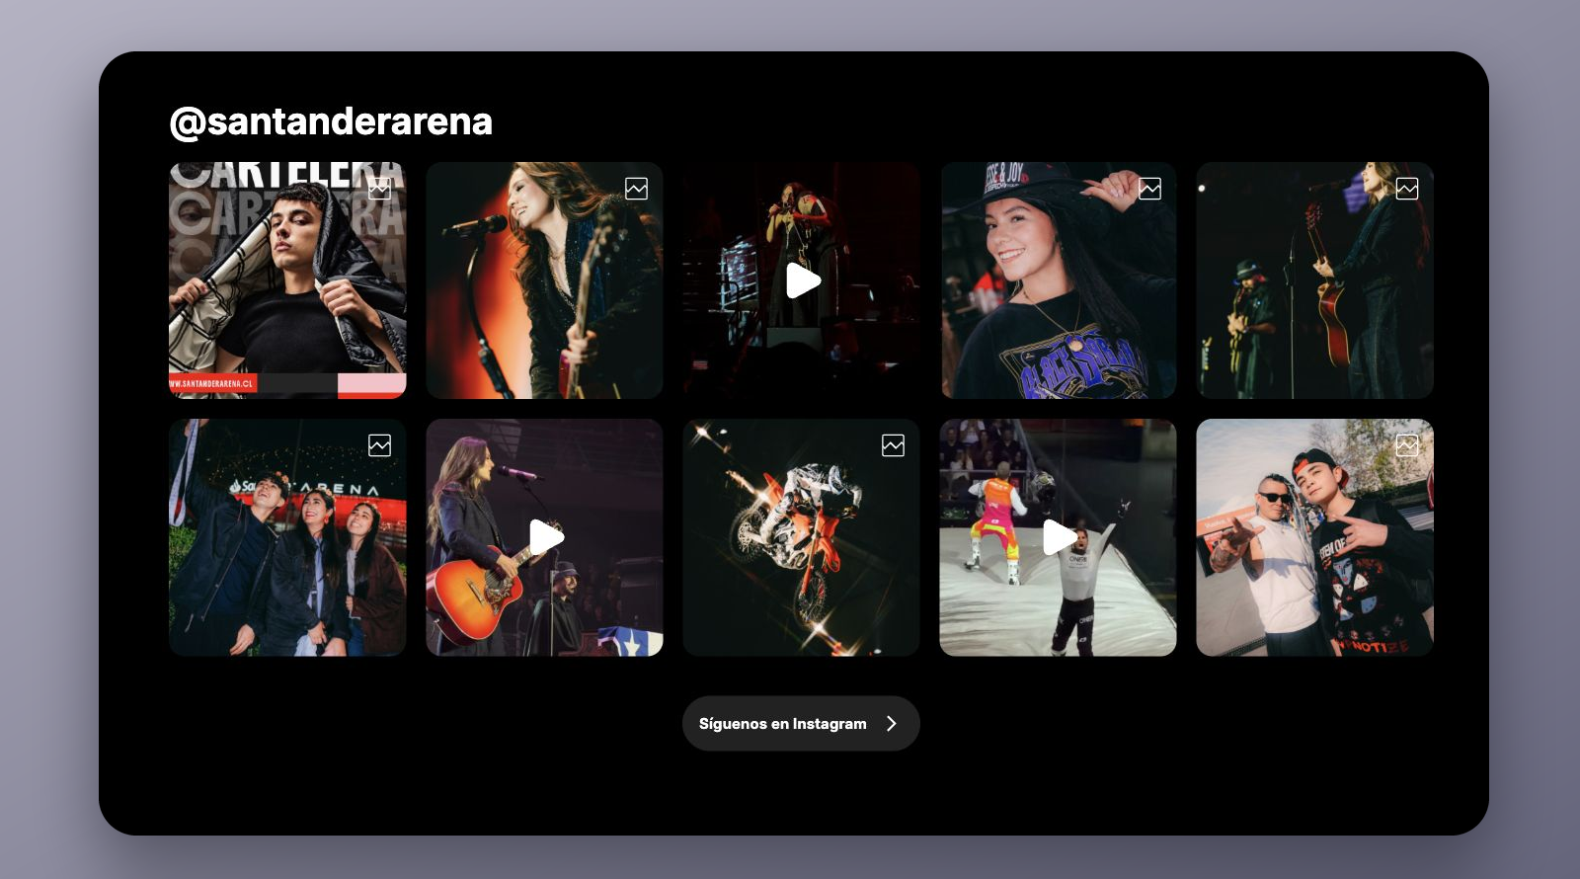Screen dimensions: 1580x879
Task: Open the two men with sunglasses post
Action: [1314, 537]
